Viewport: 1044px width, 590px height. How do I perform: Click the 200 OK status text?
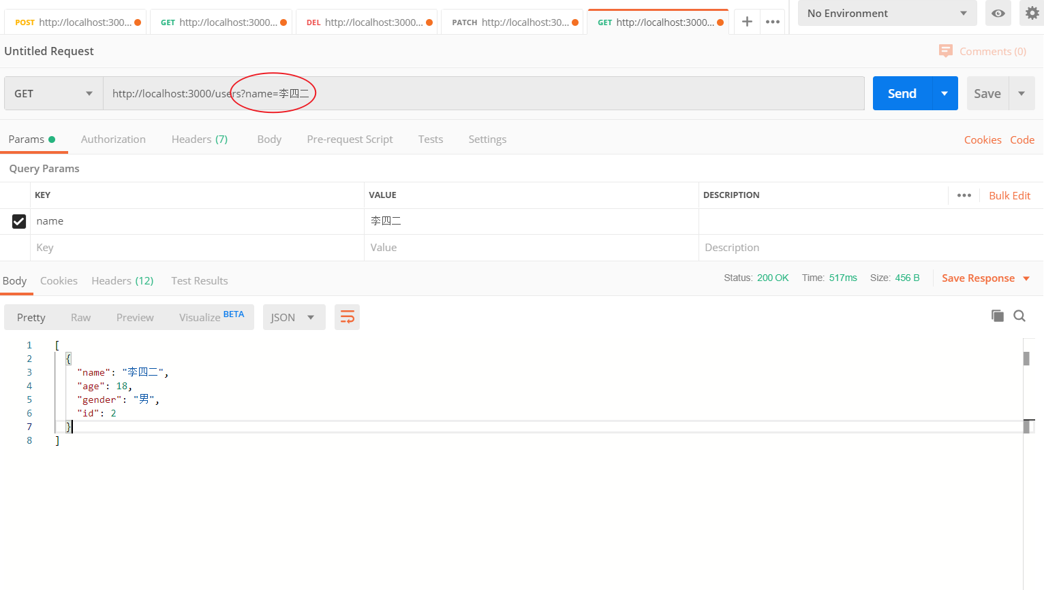(x=773, y=278)
